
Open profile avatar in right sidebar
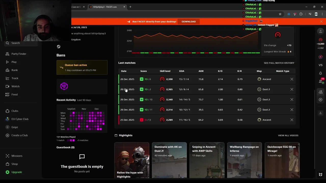click(x=321, y=32)
